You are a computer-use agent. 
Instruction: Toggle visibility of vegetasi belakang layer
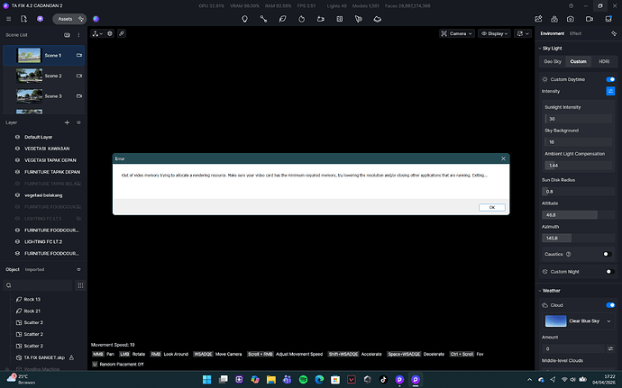pyautogui.click(x=17, y=195)
